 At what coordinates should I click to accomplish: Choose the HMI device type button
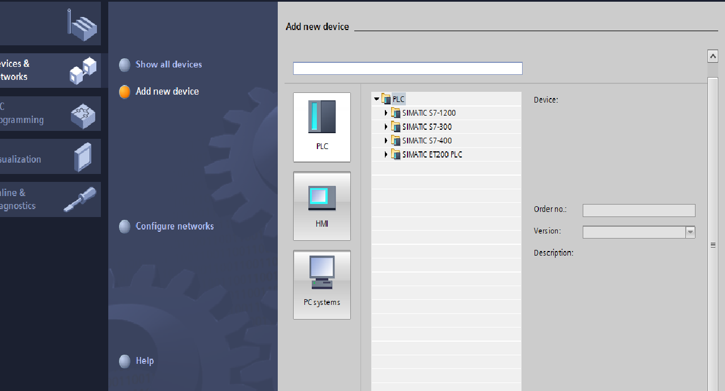point(322,206)
